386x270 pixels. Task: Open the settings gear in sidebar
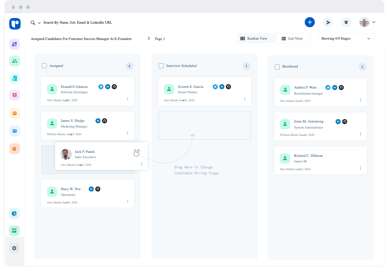[14, 248]
